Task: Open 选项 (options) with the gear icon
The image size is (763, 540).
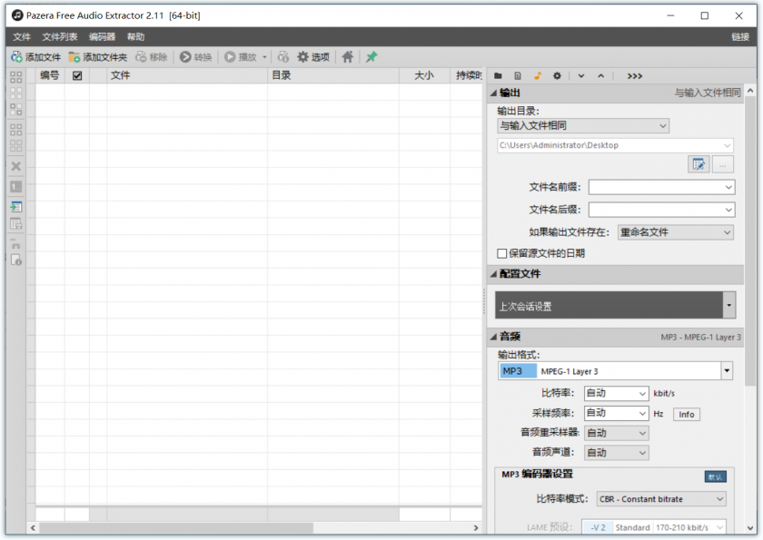Action: [313, 57]
